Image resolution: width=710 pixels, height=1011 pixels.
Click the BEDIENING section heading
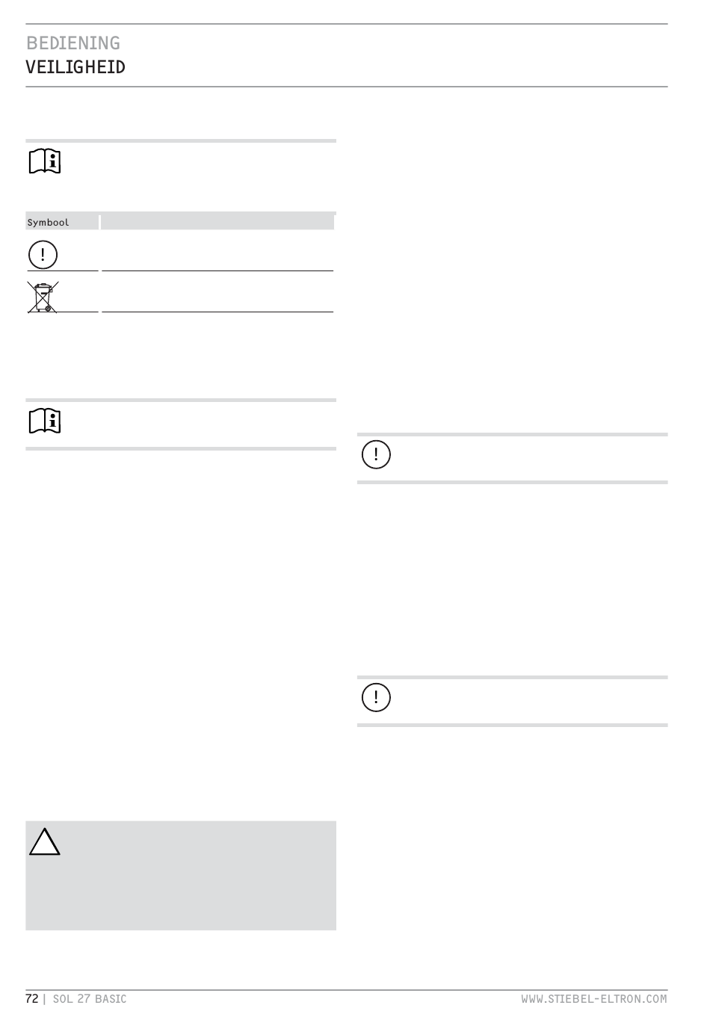click(73, 43)
